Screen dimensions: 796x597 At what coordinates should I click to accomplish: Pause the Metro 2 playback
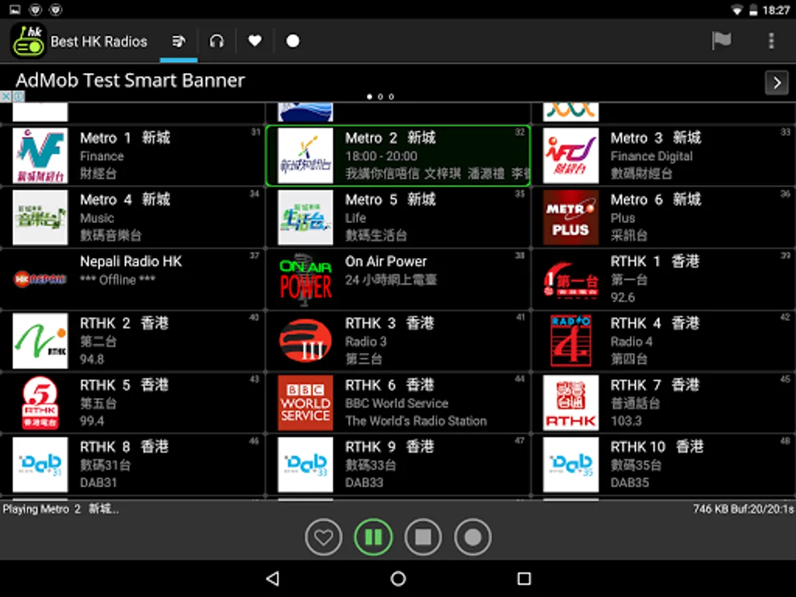coord(373,537)
